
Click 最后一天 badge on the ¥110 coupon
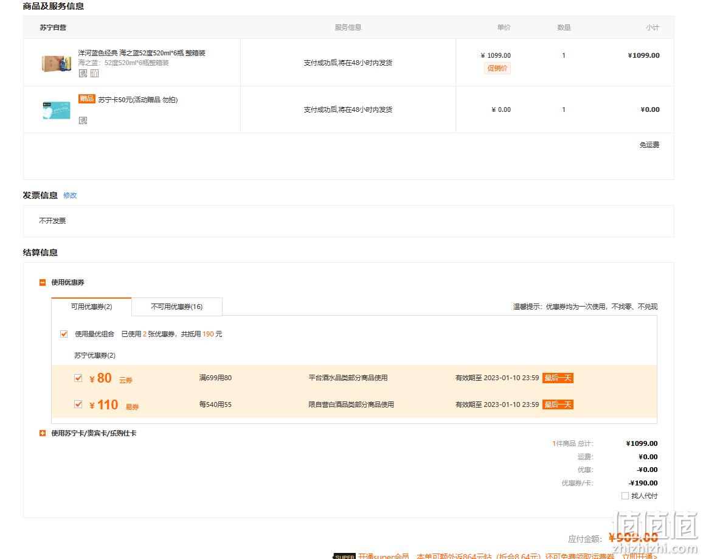click(558, 404)
